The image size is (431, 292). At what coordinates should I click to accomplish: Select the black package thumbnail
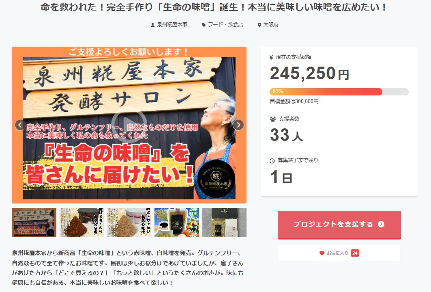click(224, 223)
